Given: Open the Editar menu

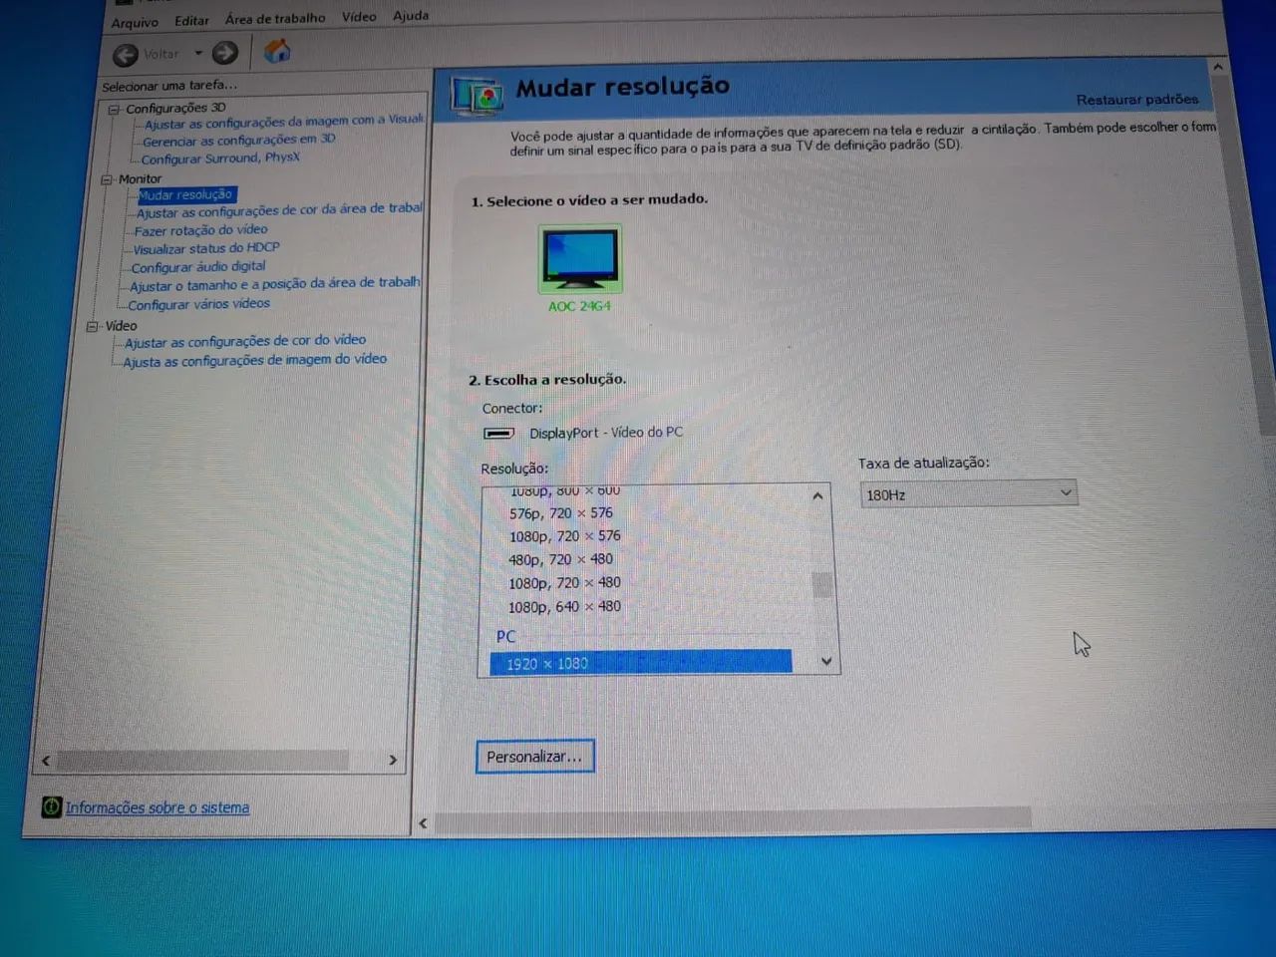Looking at the screenshot, I should (x=191, y=20).
